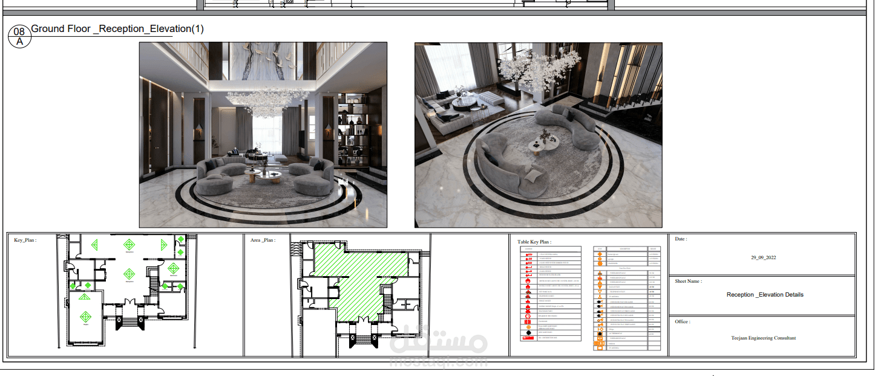This screenshot has height=377, width=878.
Task: Select the green Reception ceiling light symbol
Action: [x=129, y=245]
